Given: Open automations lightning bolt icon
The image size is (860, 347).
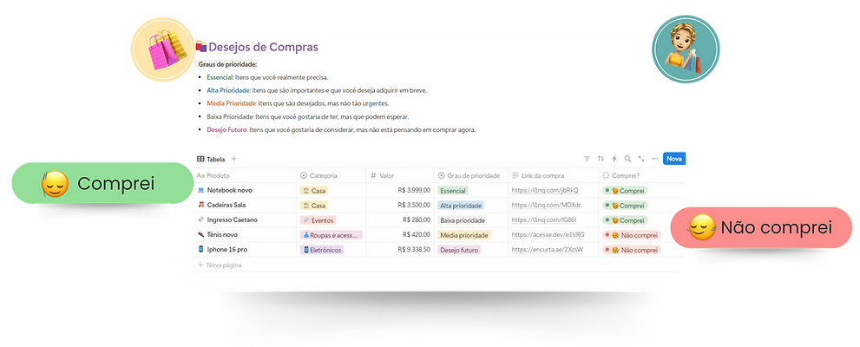Looking at the screenshot, I should [614, 160].
